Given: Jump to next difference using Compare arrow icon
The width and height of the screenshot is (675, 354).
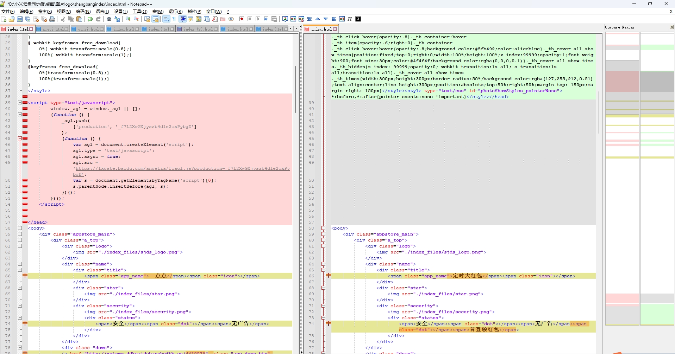Looking at the screenshot, I should tap(326, 19).
